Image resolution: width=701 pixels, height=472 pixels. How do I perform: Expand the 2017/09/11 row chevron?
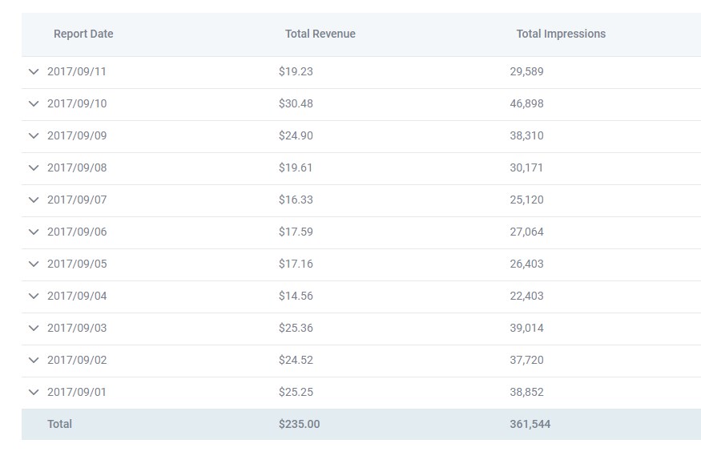pyautogui.click(x=34, y=71)
